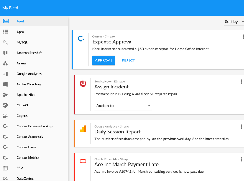
Task: Click the Active Directory Windows icon
Action: [5, 84]
